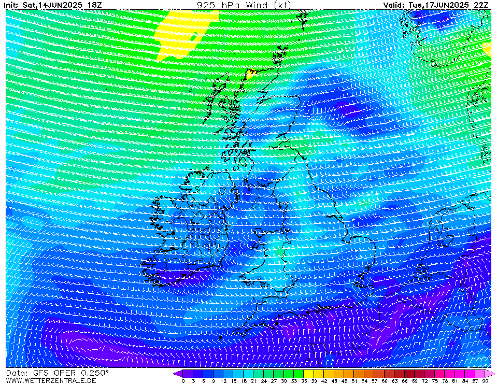497x384 pixels.
Task: Click the 'Data: GFS OPER 0.250°' text
Action: click(x=57, y=373)
